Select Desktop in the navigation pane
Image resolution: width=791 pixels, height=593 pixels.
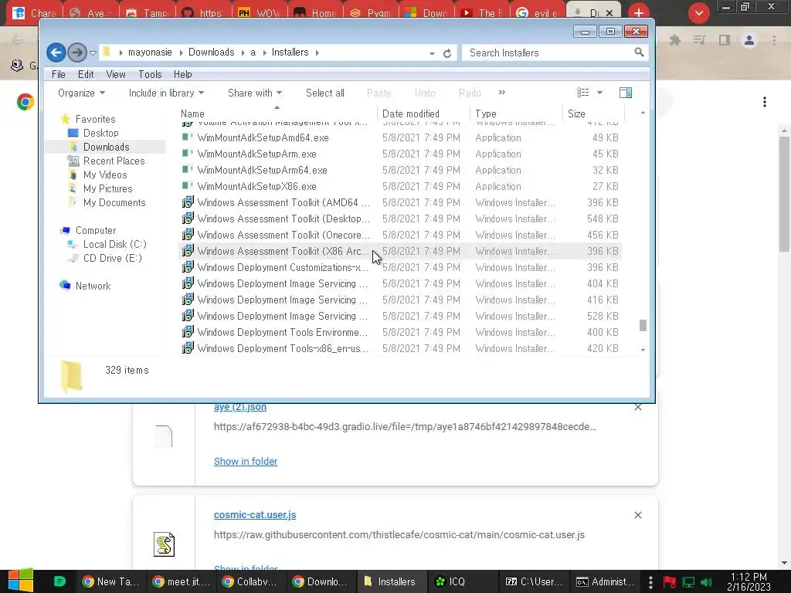[100, 133]
